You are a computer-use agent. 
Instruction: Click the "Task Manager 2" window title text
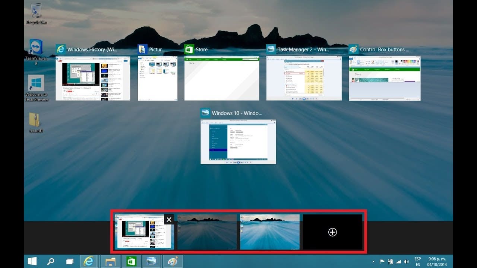click(303, 50)
